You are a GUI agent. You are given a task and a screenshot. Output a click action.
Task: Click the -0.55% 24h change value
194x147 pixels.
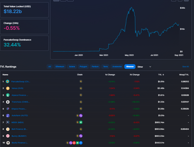(12, 28)
